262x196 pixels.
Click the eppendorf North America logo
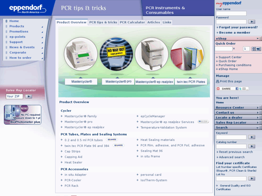pos(28,9)
